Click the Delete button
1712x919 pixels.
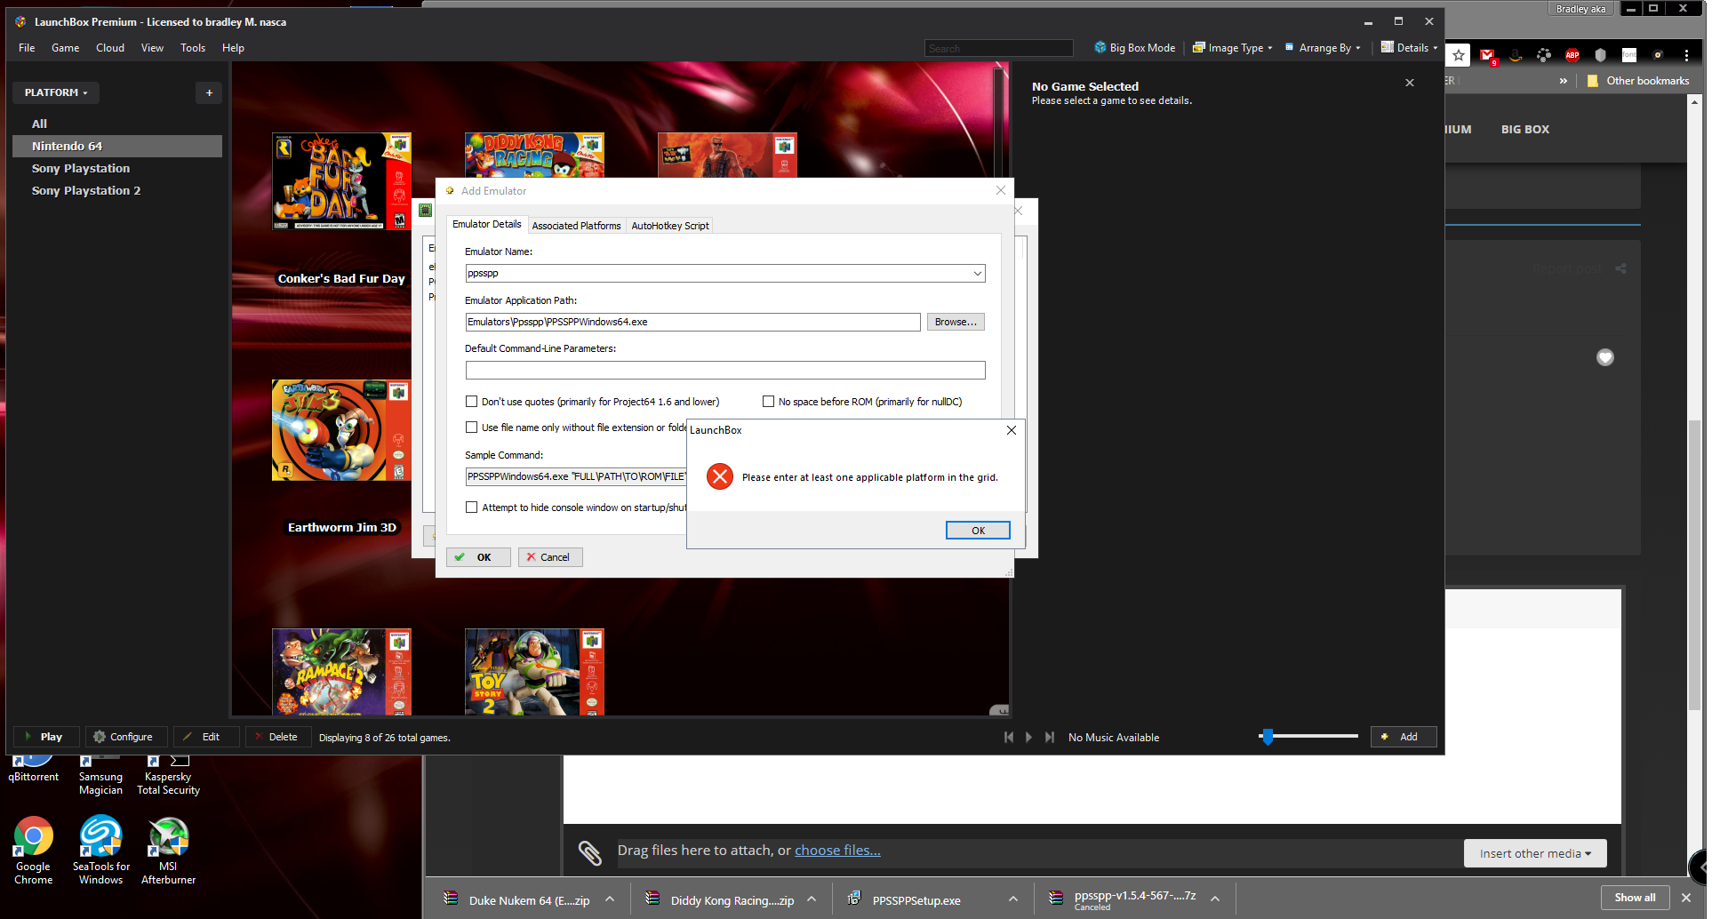point(279,738)
